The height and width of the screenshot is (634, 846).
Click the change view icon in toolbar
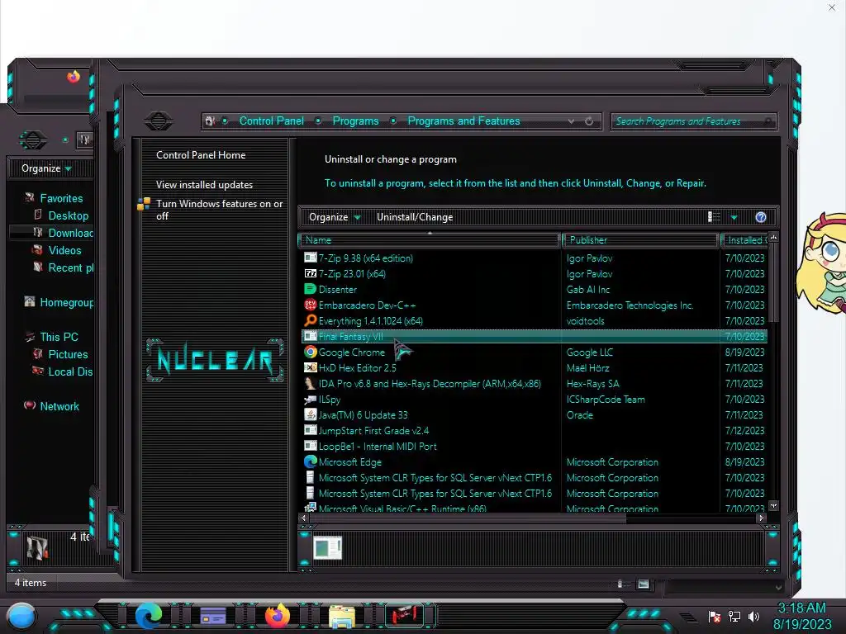pyautogui.click(x=714, y=217)
